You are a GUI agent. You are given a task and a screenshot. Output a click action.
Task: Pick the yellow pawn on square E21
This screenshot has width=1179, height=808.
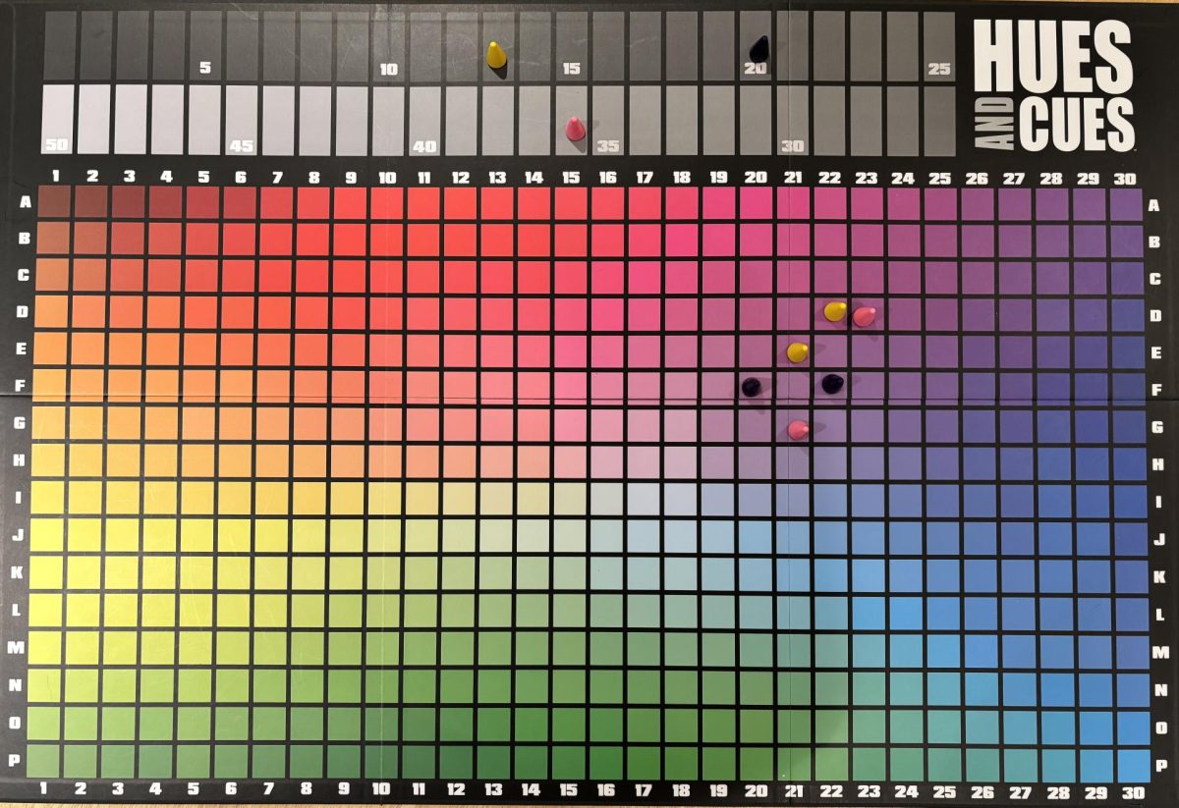[x=798, y=351]
